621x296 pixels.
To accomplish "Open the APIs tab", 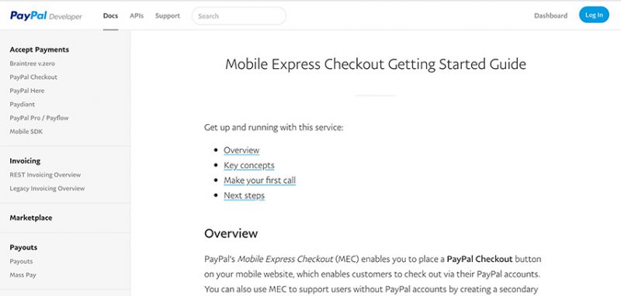I will pyautogui.click(x=137, y=15).
